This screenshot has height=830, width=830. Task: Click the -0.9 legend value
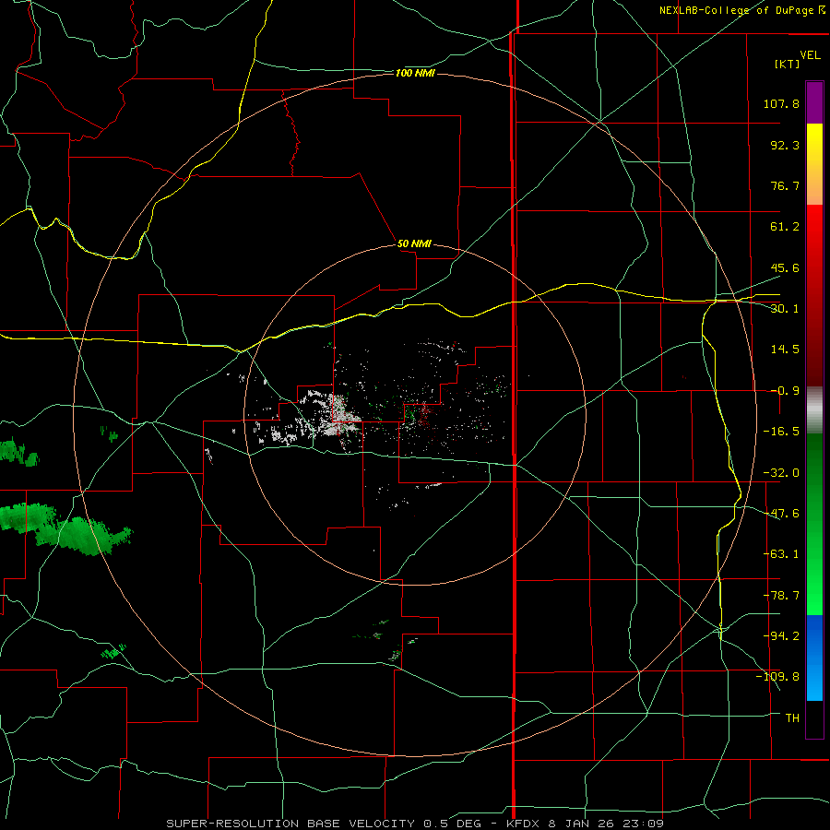pyautogui.click(x=785, y=391)
